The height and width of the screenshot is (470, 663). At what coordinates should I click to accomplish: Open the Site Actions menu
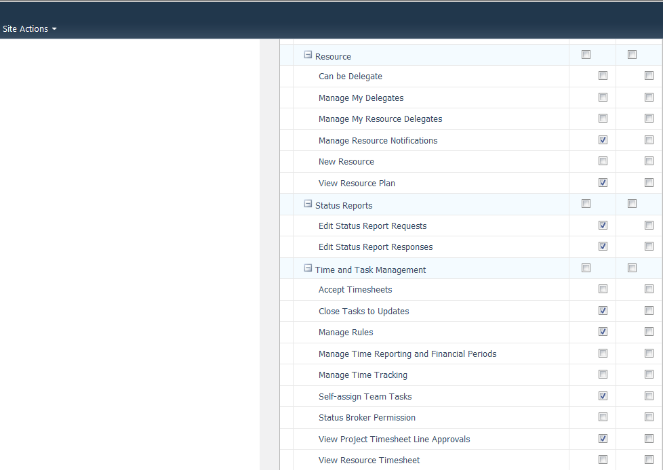point(26,29)
